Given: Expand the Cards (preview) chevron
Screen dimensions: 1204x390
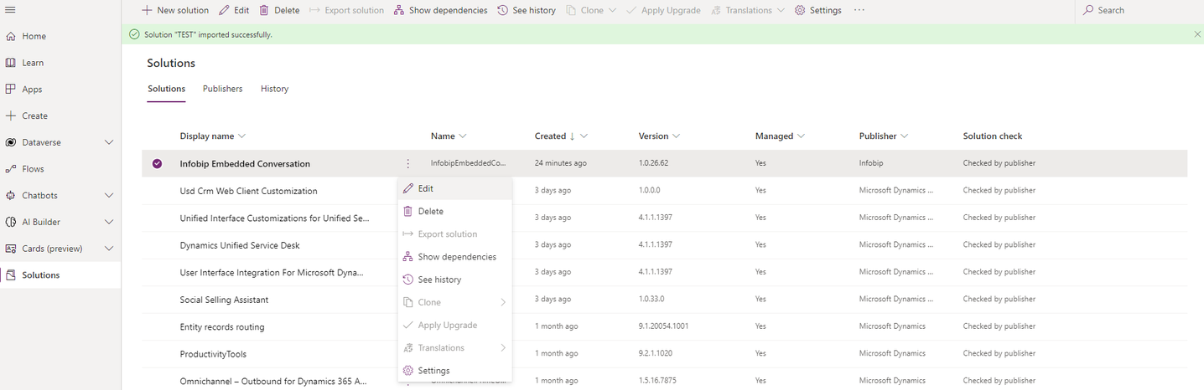Looking at the screenshot, I should coord(108,249).
